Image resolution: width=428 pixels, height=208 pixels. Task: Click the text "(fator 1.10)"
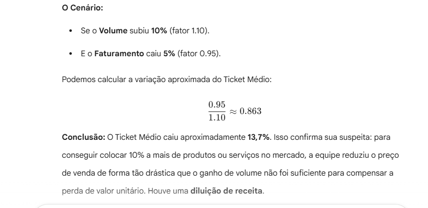click(189, 31)
